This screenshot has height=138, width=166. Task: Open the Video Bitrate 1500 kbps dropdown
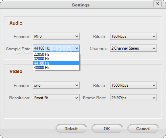pos(133,85)
